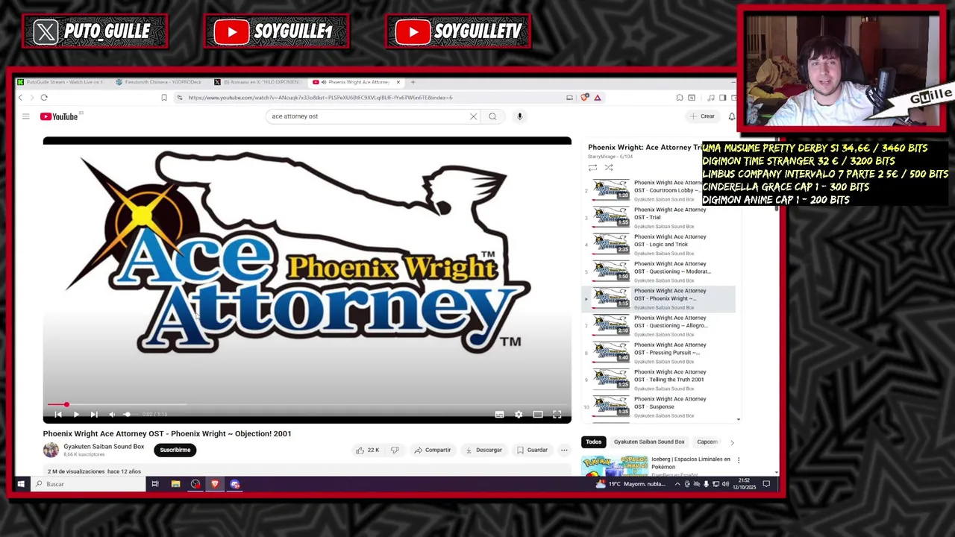This screenshot has height=537, width=955.
Task: Play 'OST - Suspense' playlist item
Action: pos(659,406)
